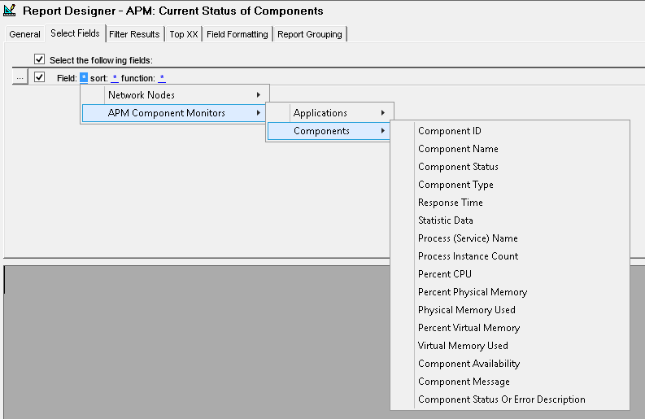Click the arrow next to Applications

pyautogui.click(x=383, y=113)
